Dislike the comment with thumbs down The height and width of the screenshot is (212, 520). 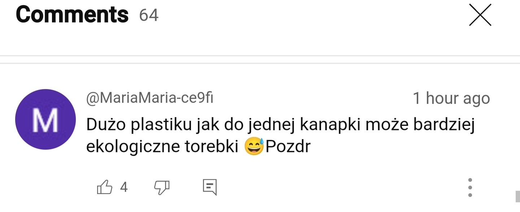tap(162, 187)
